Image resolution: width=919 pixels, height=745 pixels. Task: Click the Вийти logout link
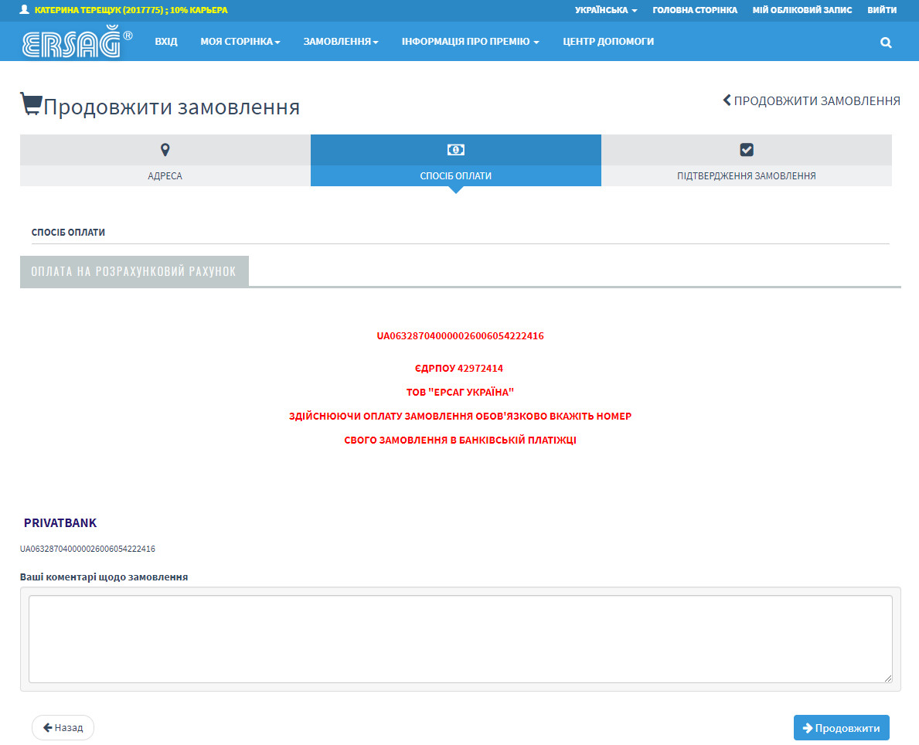click(882, 10)
